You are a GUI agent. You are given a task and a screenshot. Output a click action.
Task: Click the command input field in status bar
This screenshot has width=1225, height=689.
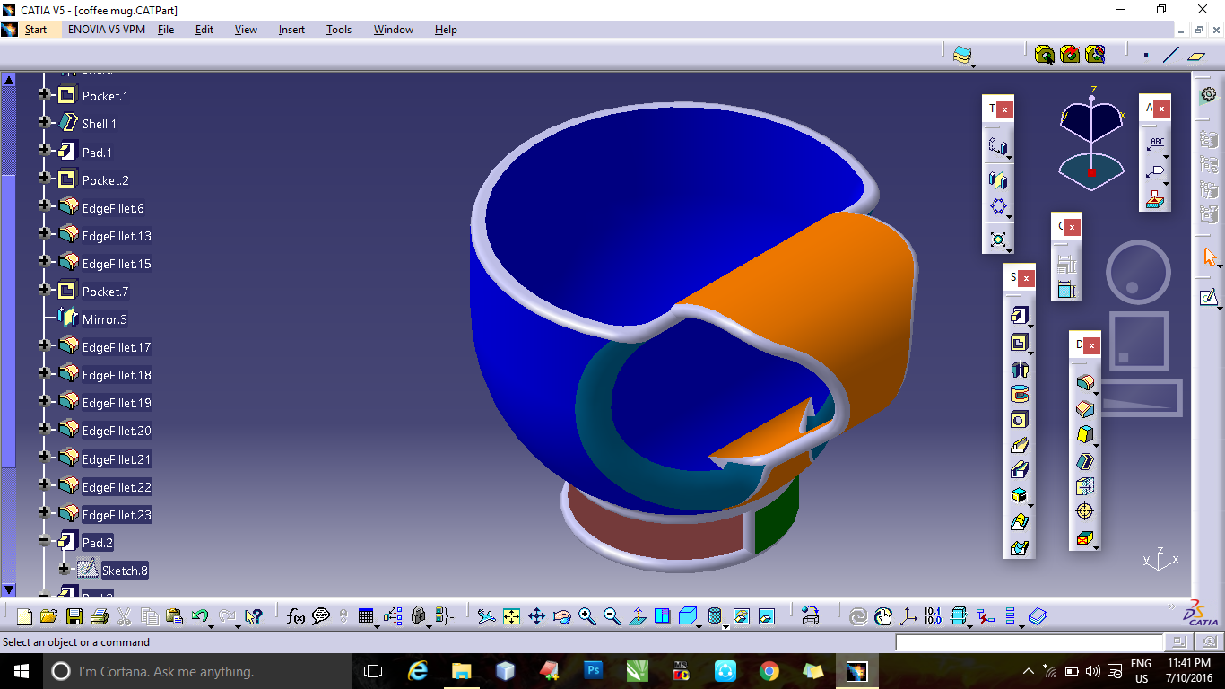[1030, 642]
